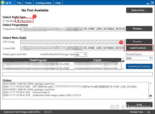
Task: Click the Patch column header
Action: pyautogui.click(x=97, y=60)
